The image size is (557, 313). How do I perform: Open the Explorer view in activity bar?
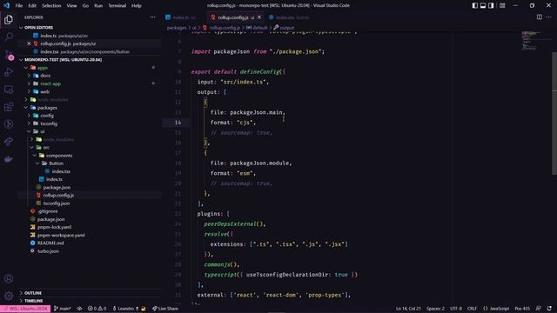[x=9, y=19]
